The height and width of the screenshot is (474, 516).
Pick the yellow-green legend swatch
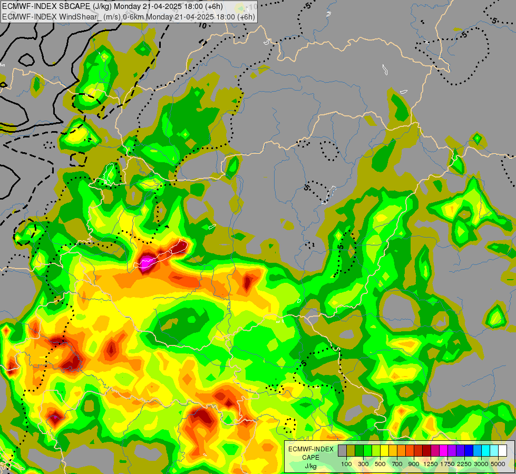pyautogui.click(x=376, y=451)
